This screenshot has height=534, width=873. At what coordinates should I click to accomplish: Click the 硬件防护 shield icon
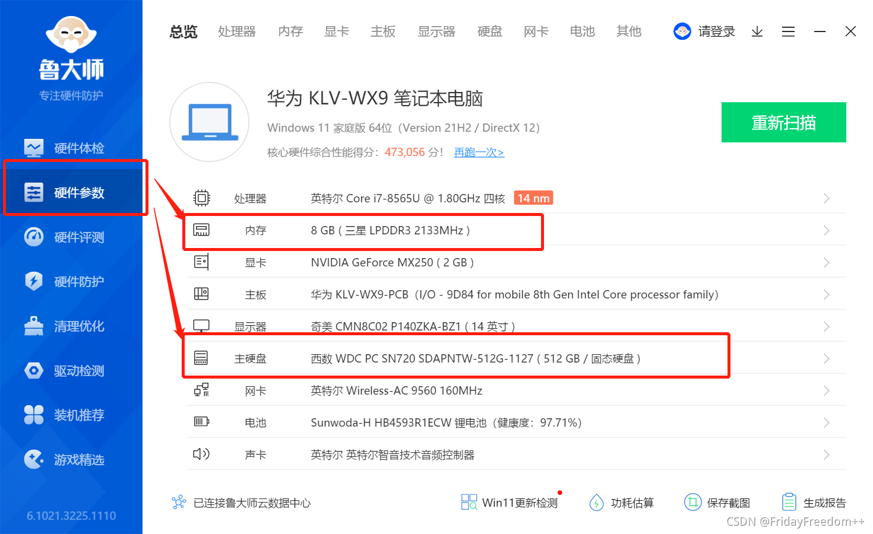pos(34,281)
